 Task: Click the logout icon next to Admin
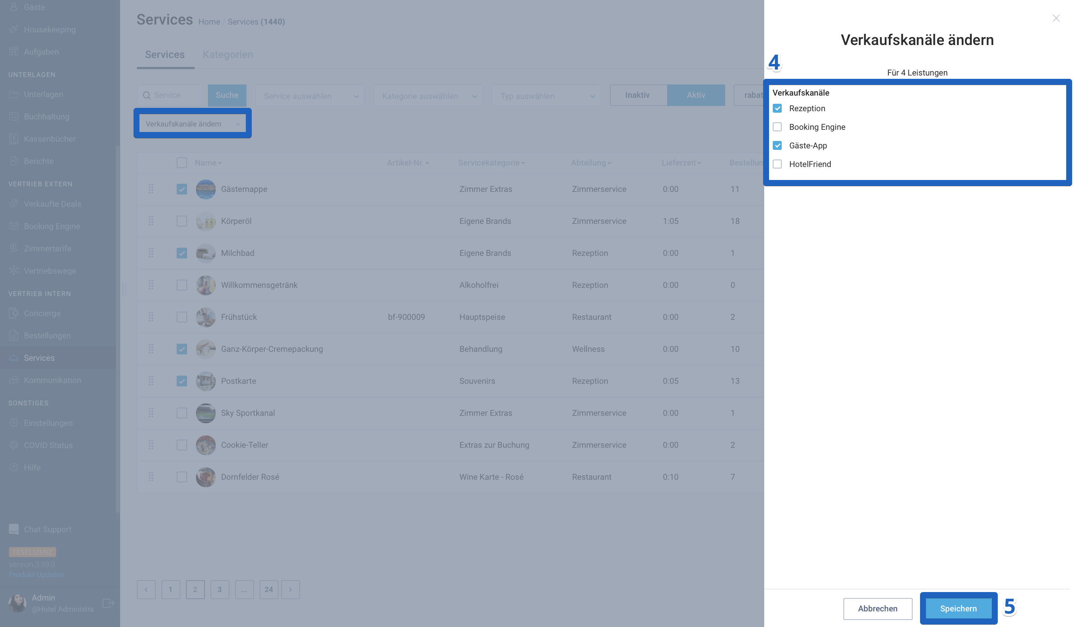108,603
